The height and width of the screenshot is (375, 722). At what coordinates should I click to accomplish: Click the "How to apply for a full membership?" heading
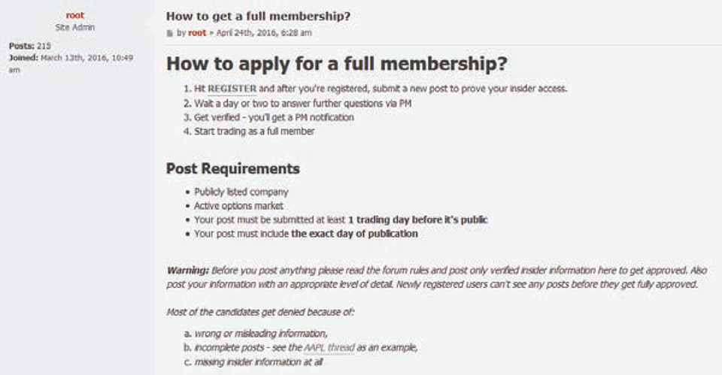tap(337, 63)
